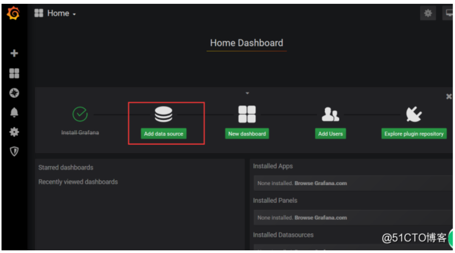Open Alerting bell icon in sidebar
The height and width of the screenshot is (253, 455).
14,112
